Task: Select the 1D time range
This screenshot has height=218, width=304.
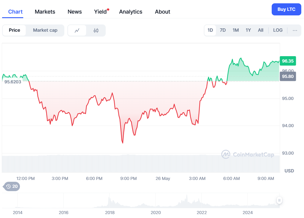Action: (210, 30)
